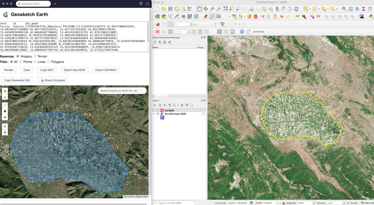Select the Pan Map hand tool
The image size is (374, 205).
tap(199, 9)
